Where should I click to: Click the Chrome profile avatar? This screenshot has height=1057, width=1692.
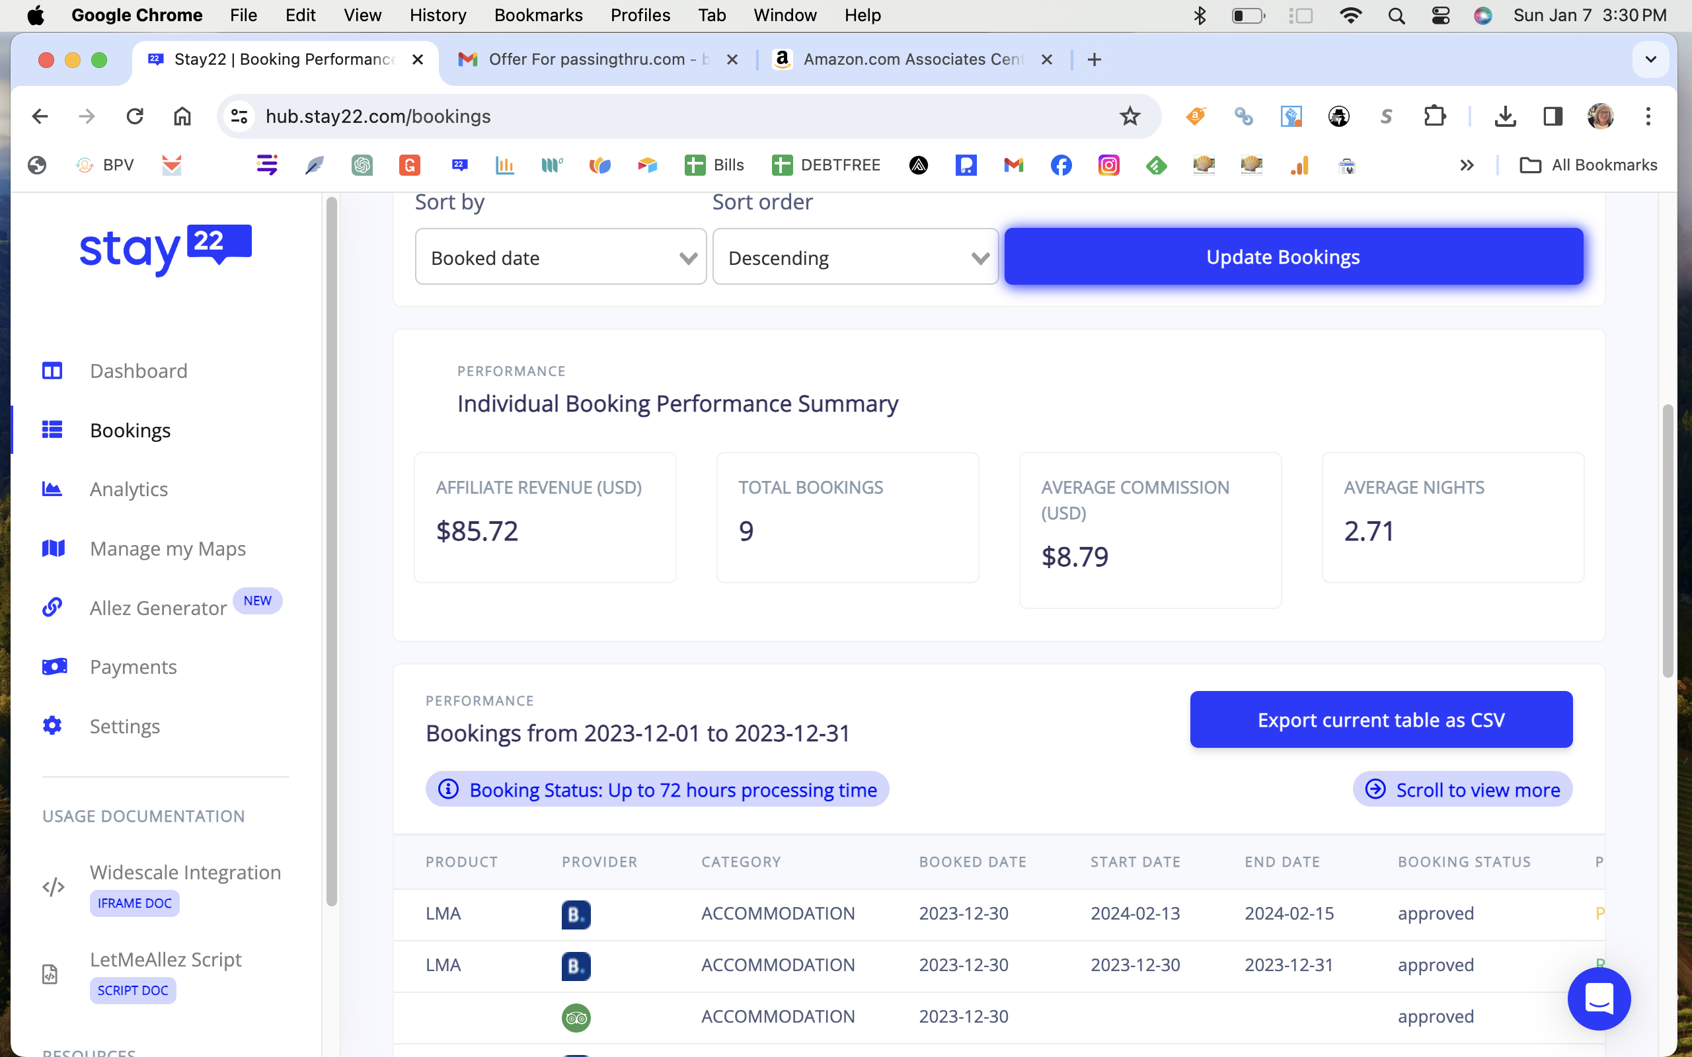[1600, 116]
